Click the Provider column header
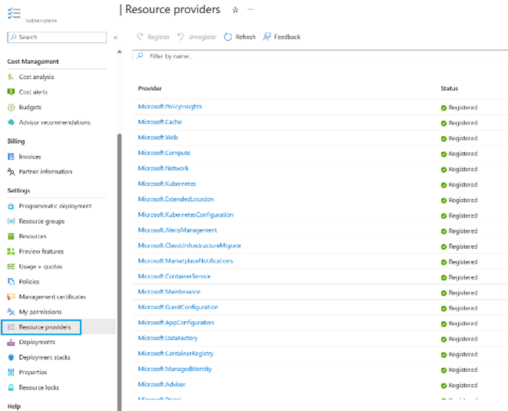The width and height of the screenshot is (508, 411). tap(150, 88)
